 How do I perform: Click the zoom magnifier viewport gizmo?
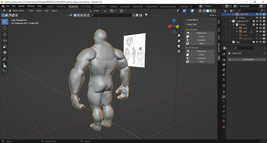click(179, 35)
